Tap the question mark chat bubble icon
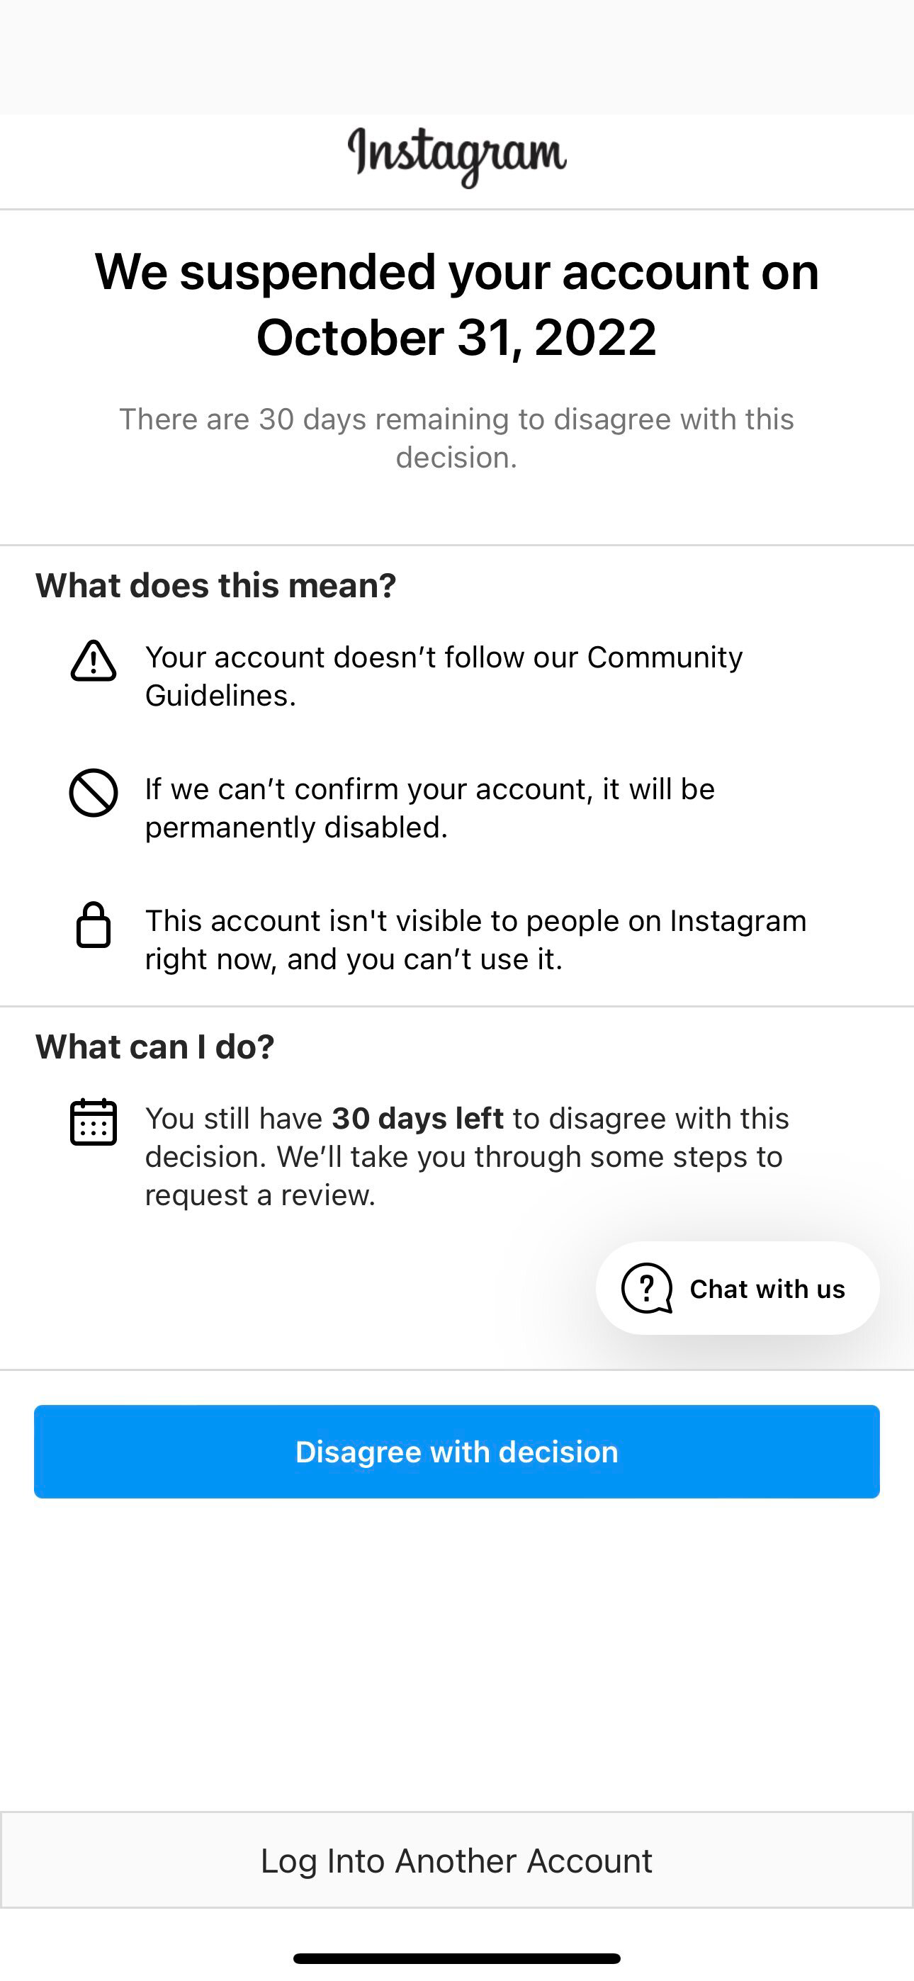The height and width of the screenshot is (1981, 914). click(646, 1288)
